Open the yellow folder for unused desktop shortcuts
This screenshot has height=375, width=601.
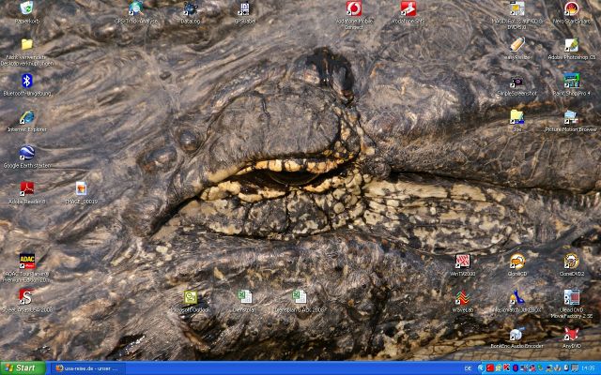(27, 44)
